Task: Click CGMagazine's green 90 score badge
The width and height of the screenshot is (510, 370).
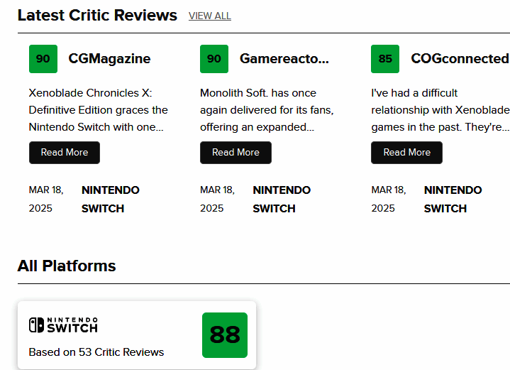Action: point(43,59)
